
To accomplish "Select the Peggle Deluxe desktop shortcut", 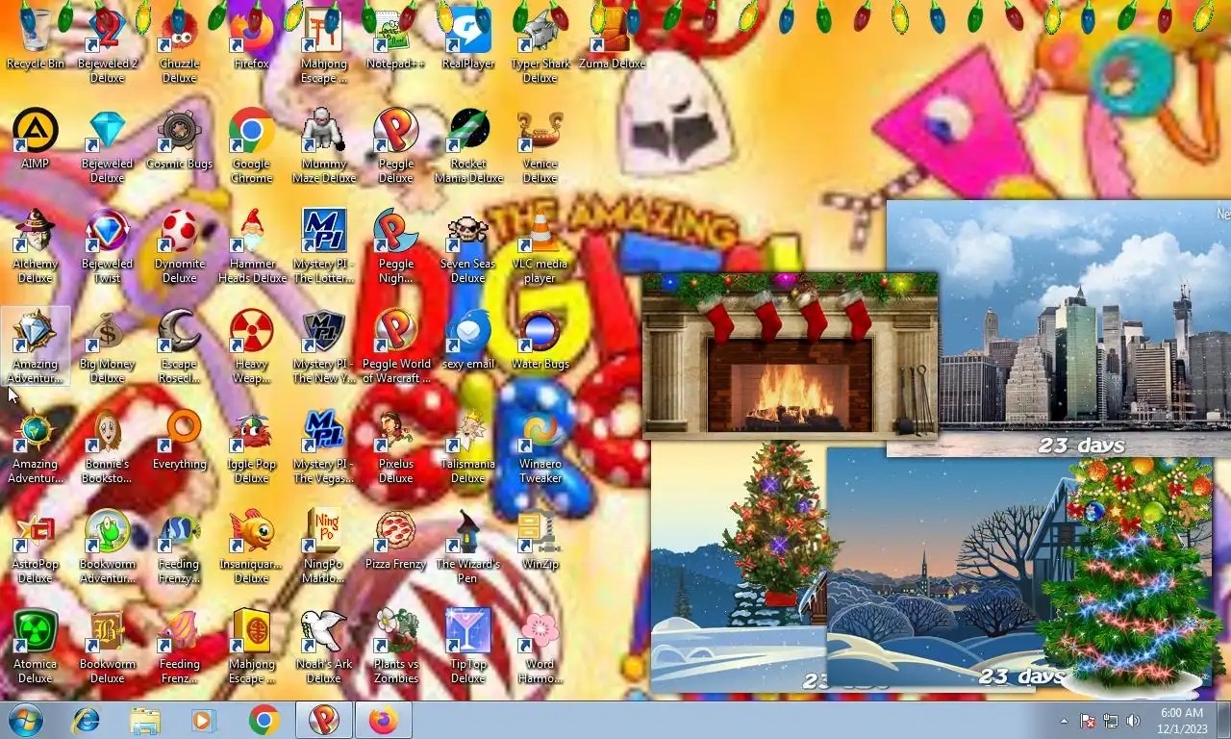I will (395, 145).
